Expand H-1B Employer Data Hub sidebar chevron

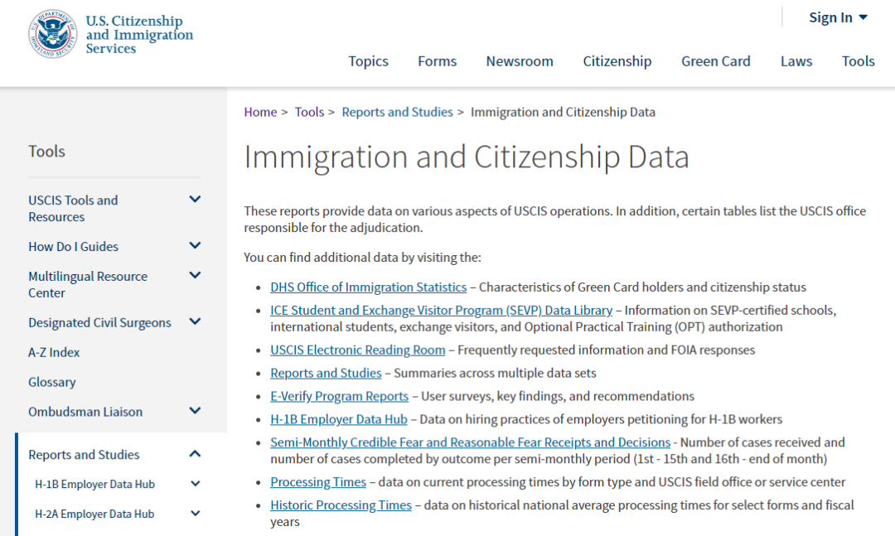point(195,484)
